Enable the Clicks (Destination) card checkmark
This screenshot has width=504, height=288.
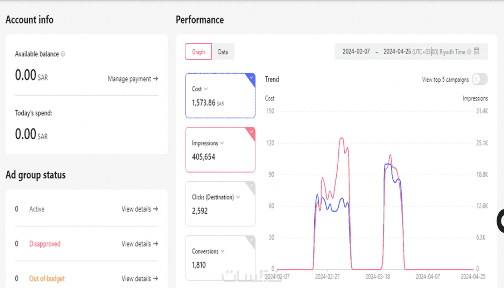[x=251, y=186]
